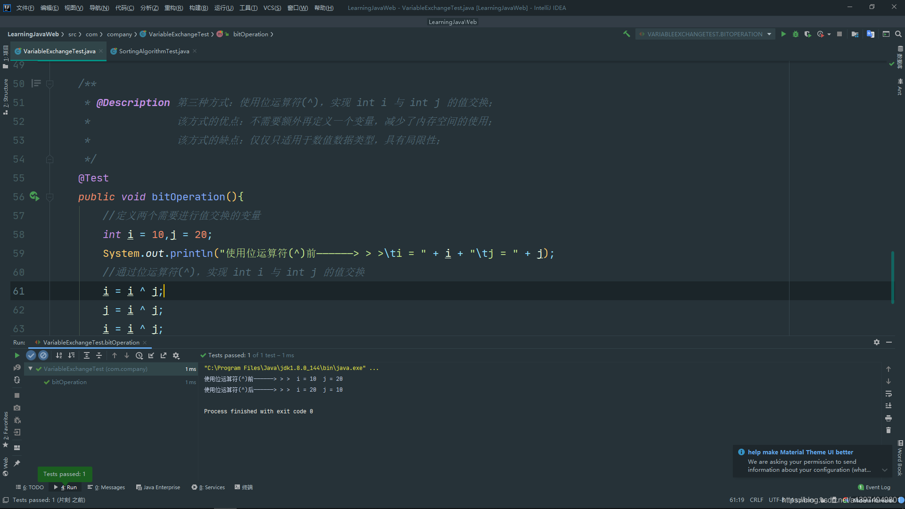
Task: Open run configuration VARIABLEEXCHANGETEST.BITOPERATION dropdown
Action: pyautogui.click(x=705, y=34)
